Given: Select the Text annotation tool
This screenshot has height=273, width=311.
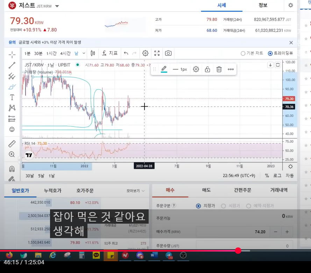Looking at the screenshot, I should (x=12, y=97).
